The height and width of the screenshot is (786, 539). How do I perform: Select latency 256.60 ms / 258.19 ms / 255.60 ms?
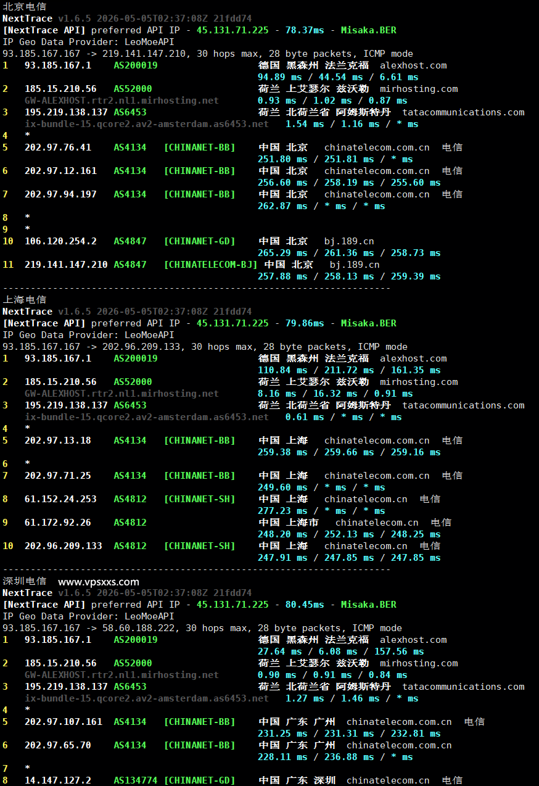349,183
